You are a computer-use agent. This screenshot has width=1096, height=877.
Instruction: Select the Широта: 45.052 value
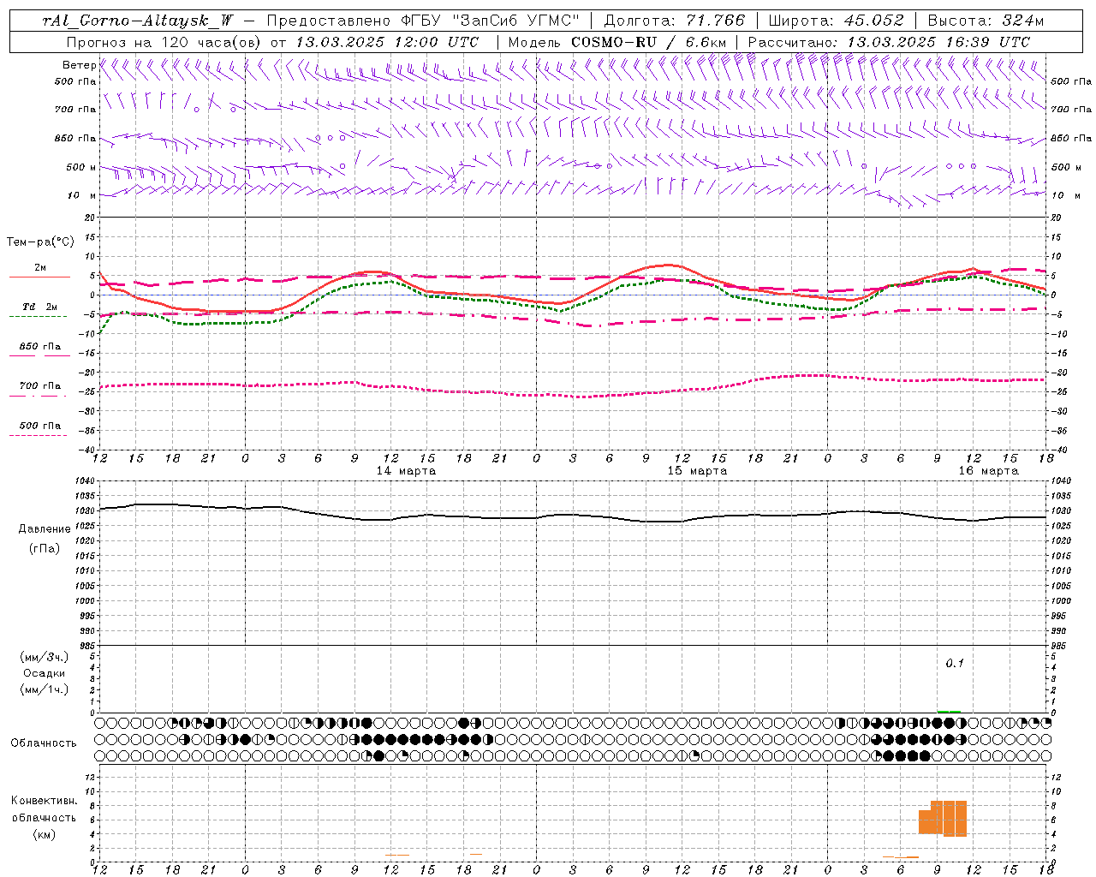(836, 21)
